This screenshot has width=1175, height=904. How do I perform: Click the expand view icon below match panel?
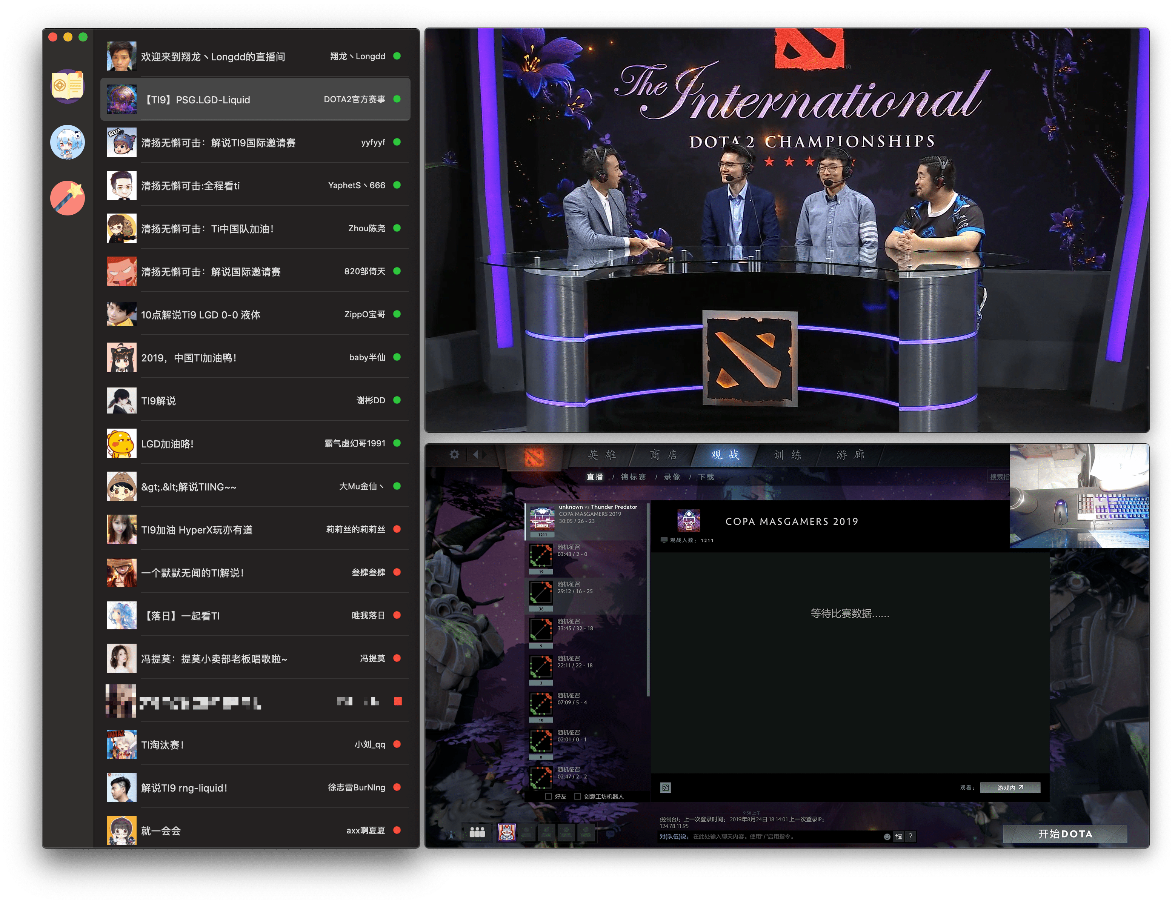coord(666,788)
